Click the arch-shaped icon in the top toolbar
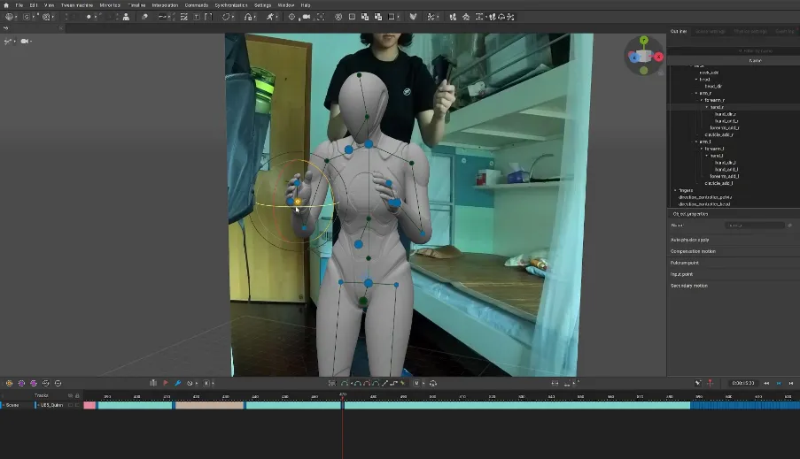Viewport: 800px width, 459px height. pos(248,17)
